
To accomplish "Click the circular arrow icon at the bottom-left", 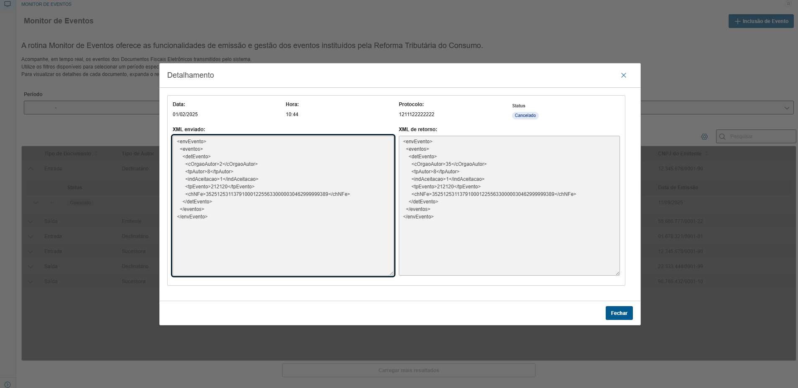I will [8, 385].
